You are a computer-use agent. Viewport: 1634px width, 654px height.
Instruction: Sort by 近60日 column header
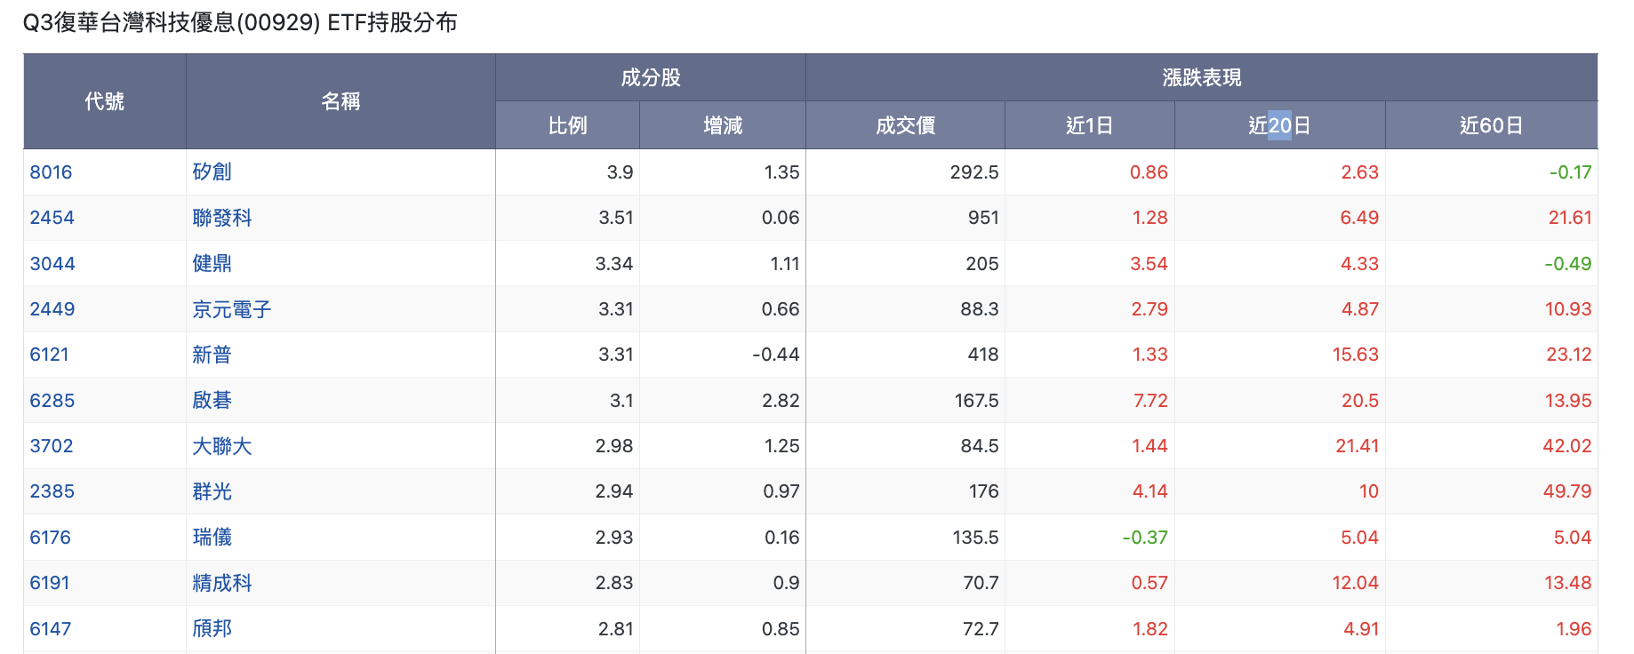(1492, 125)
